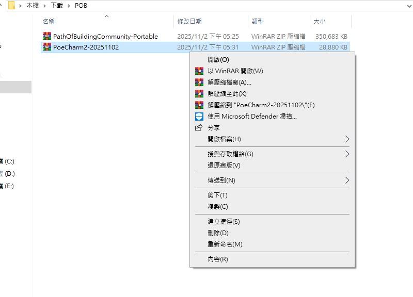The width and height of the screenshot is (413, 297).
Task: Open the 開啟檔案(H) submenu
Action: point(273,139)
